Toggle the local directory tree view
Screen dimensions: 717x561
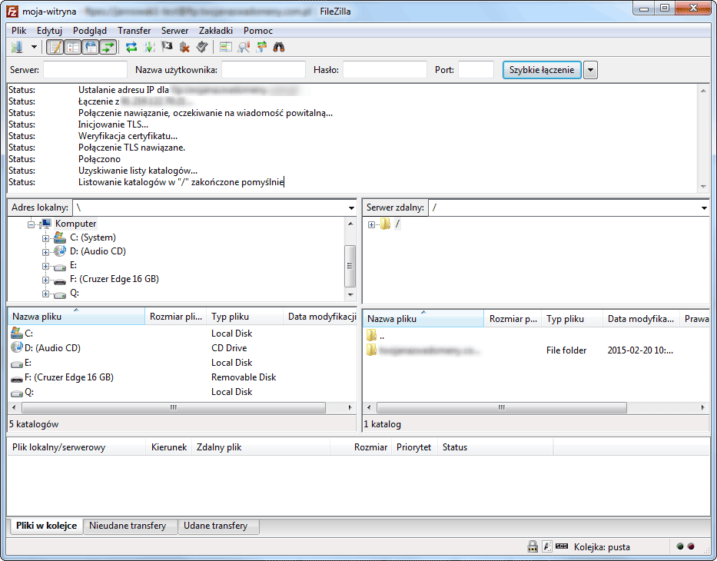73,47
